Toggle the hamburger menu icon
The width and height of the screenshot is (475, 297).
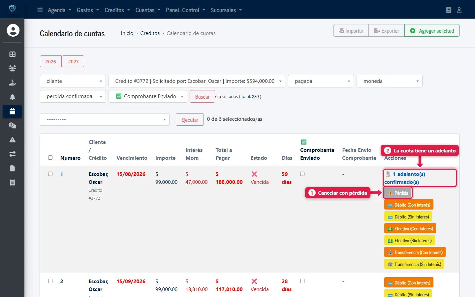[40, 10]
